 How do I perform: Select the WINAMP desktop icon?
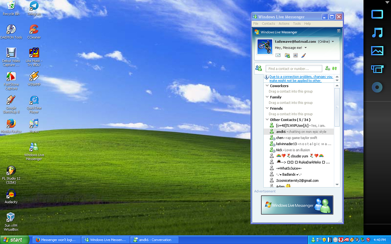tap(34, 79)
